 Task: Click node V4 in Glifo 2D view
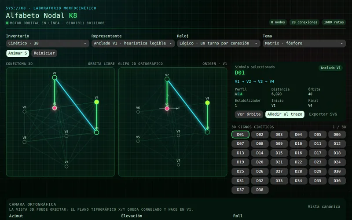pos(207,103)
